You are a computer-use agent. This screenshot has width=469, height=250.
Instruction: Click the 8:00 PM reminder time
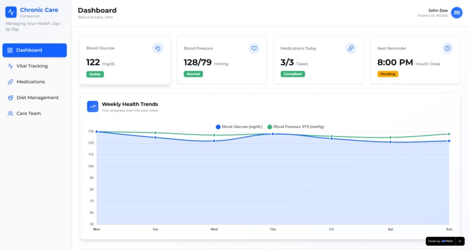pyautogui.click(x=395, y=62)
